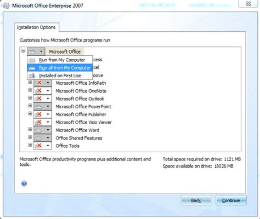The image size is (260, 219).
Task: Open Office Tools install-state dropdown arrow
Action: [48, 146]
